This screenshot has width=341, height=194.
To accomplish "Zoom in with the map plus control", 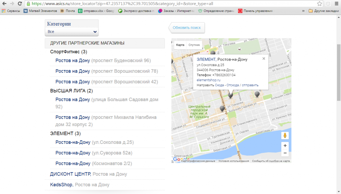I will coord(285,145).
